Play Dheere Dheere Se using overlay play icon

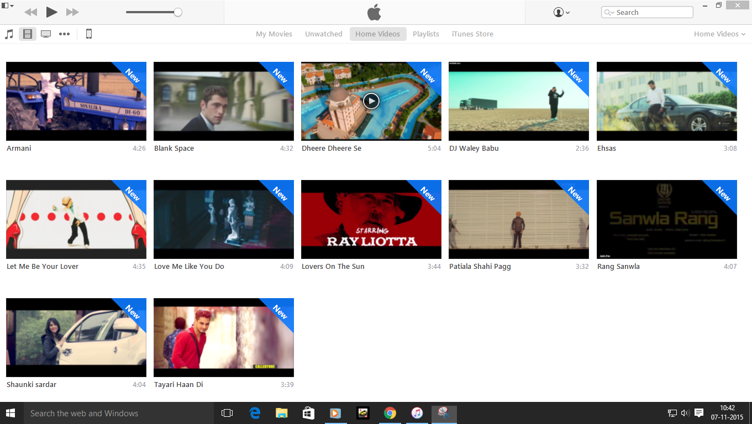[371, 101]
